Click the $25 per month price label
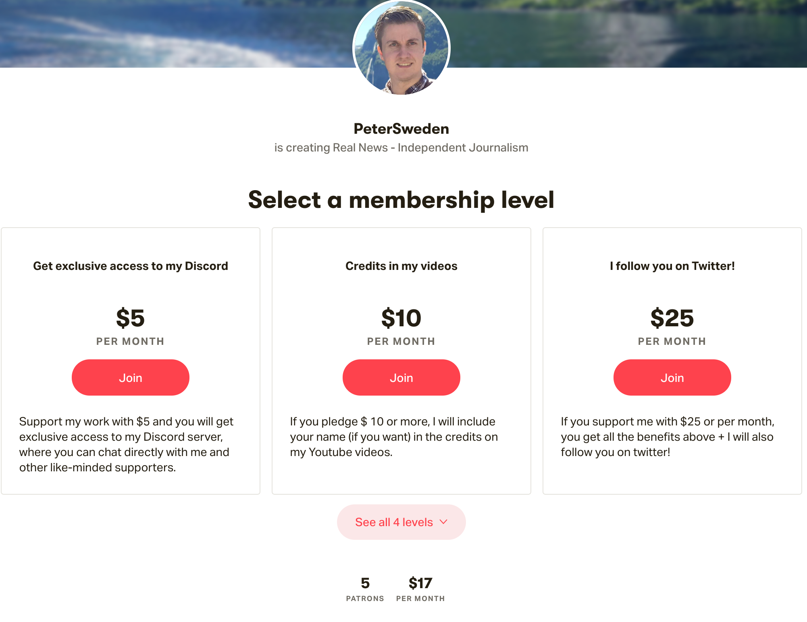The width and height of the screenshot is (807, 622). (672, 318)
